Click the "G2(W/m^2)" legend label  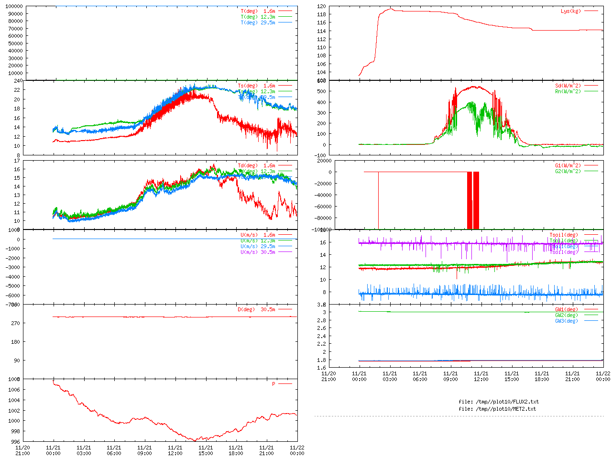(568, 171)
